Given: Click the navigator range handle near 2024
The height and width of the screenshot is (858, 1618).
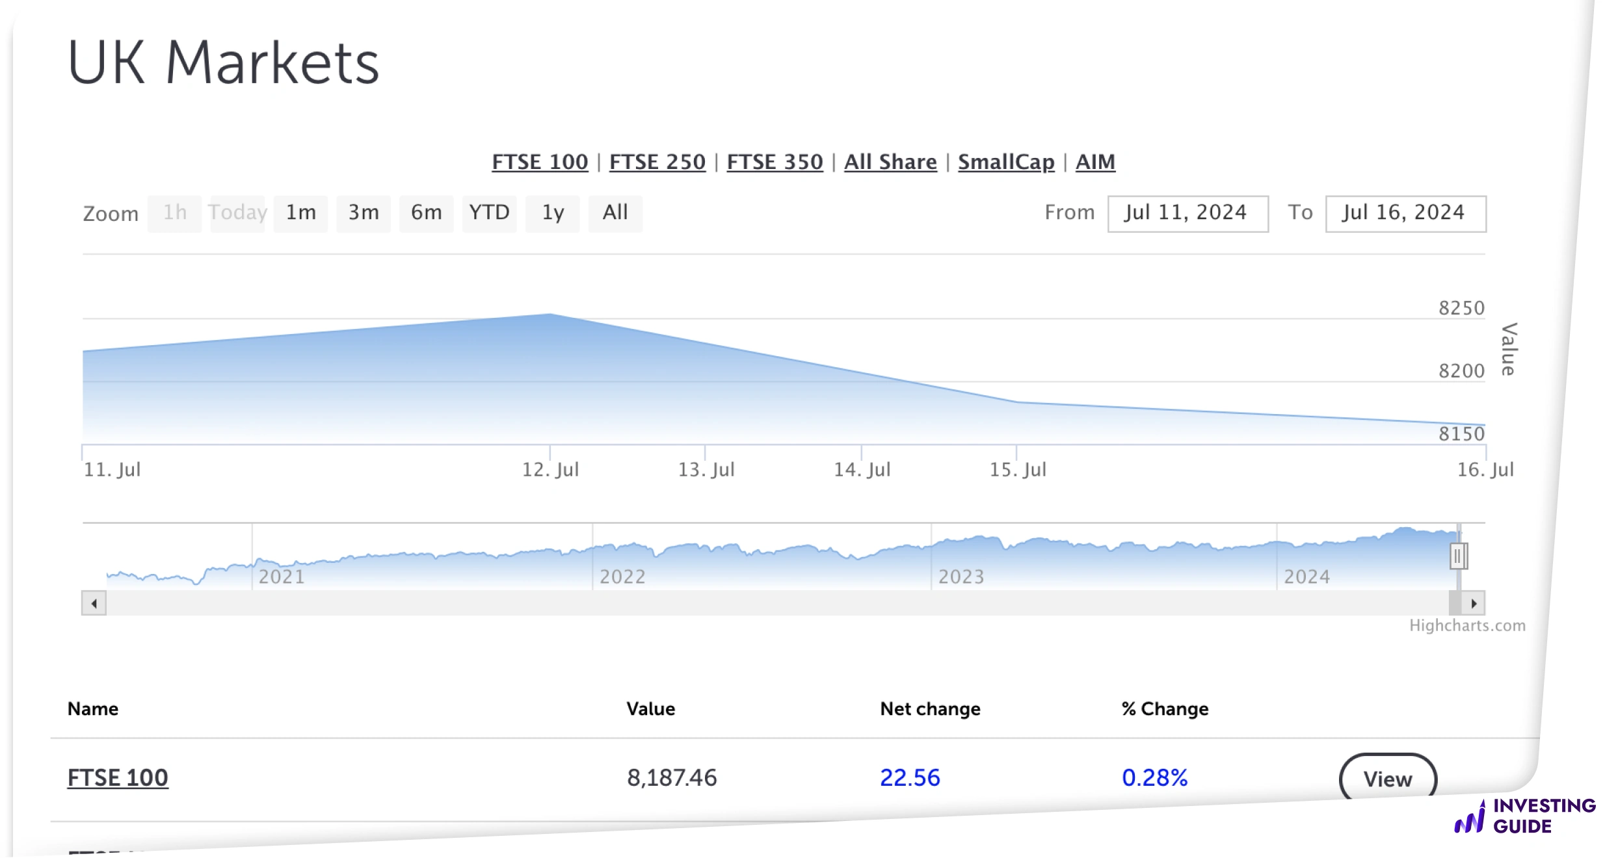Looking at the screenshot, I should [x=1458, y=556].
